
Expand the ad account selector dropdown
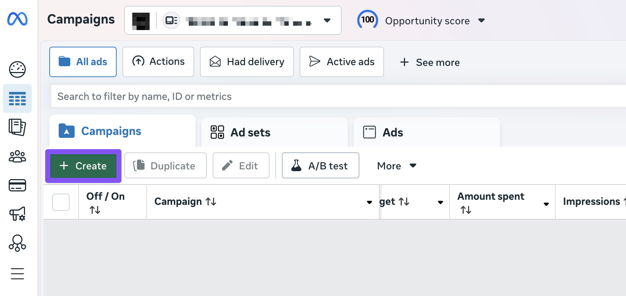(x=327, y=20)
